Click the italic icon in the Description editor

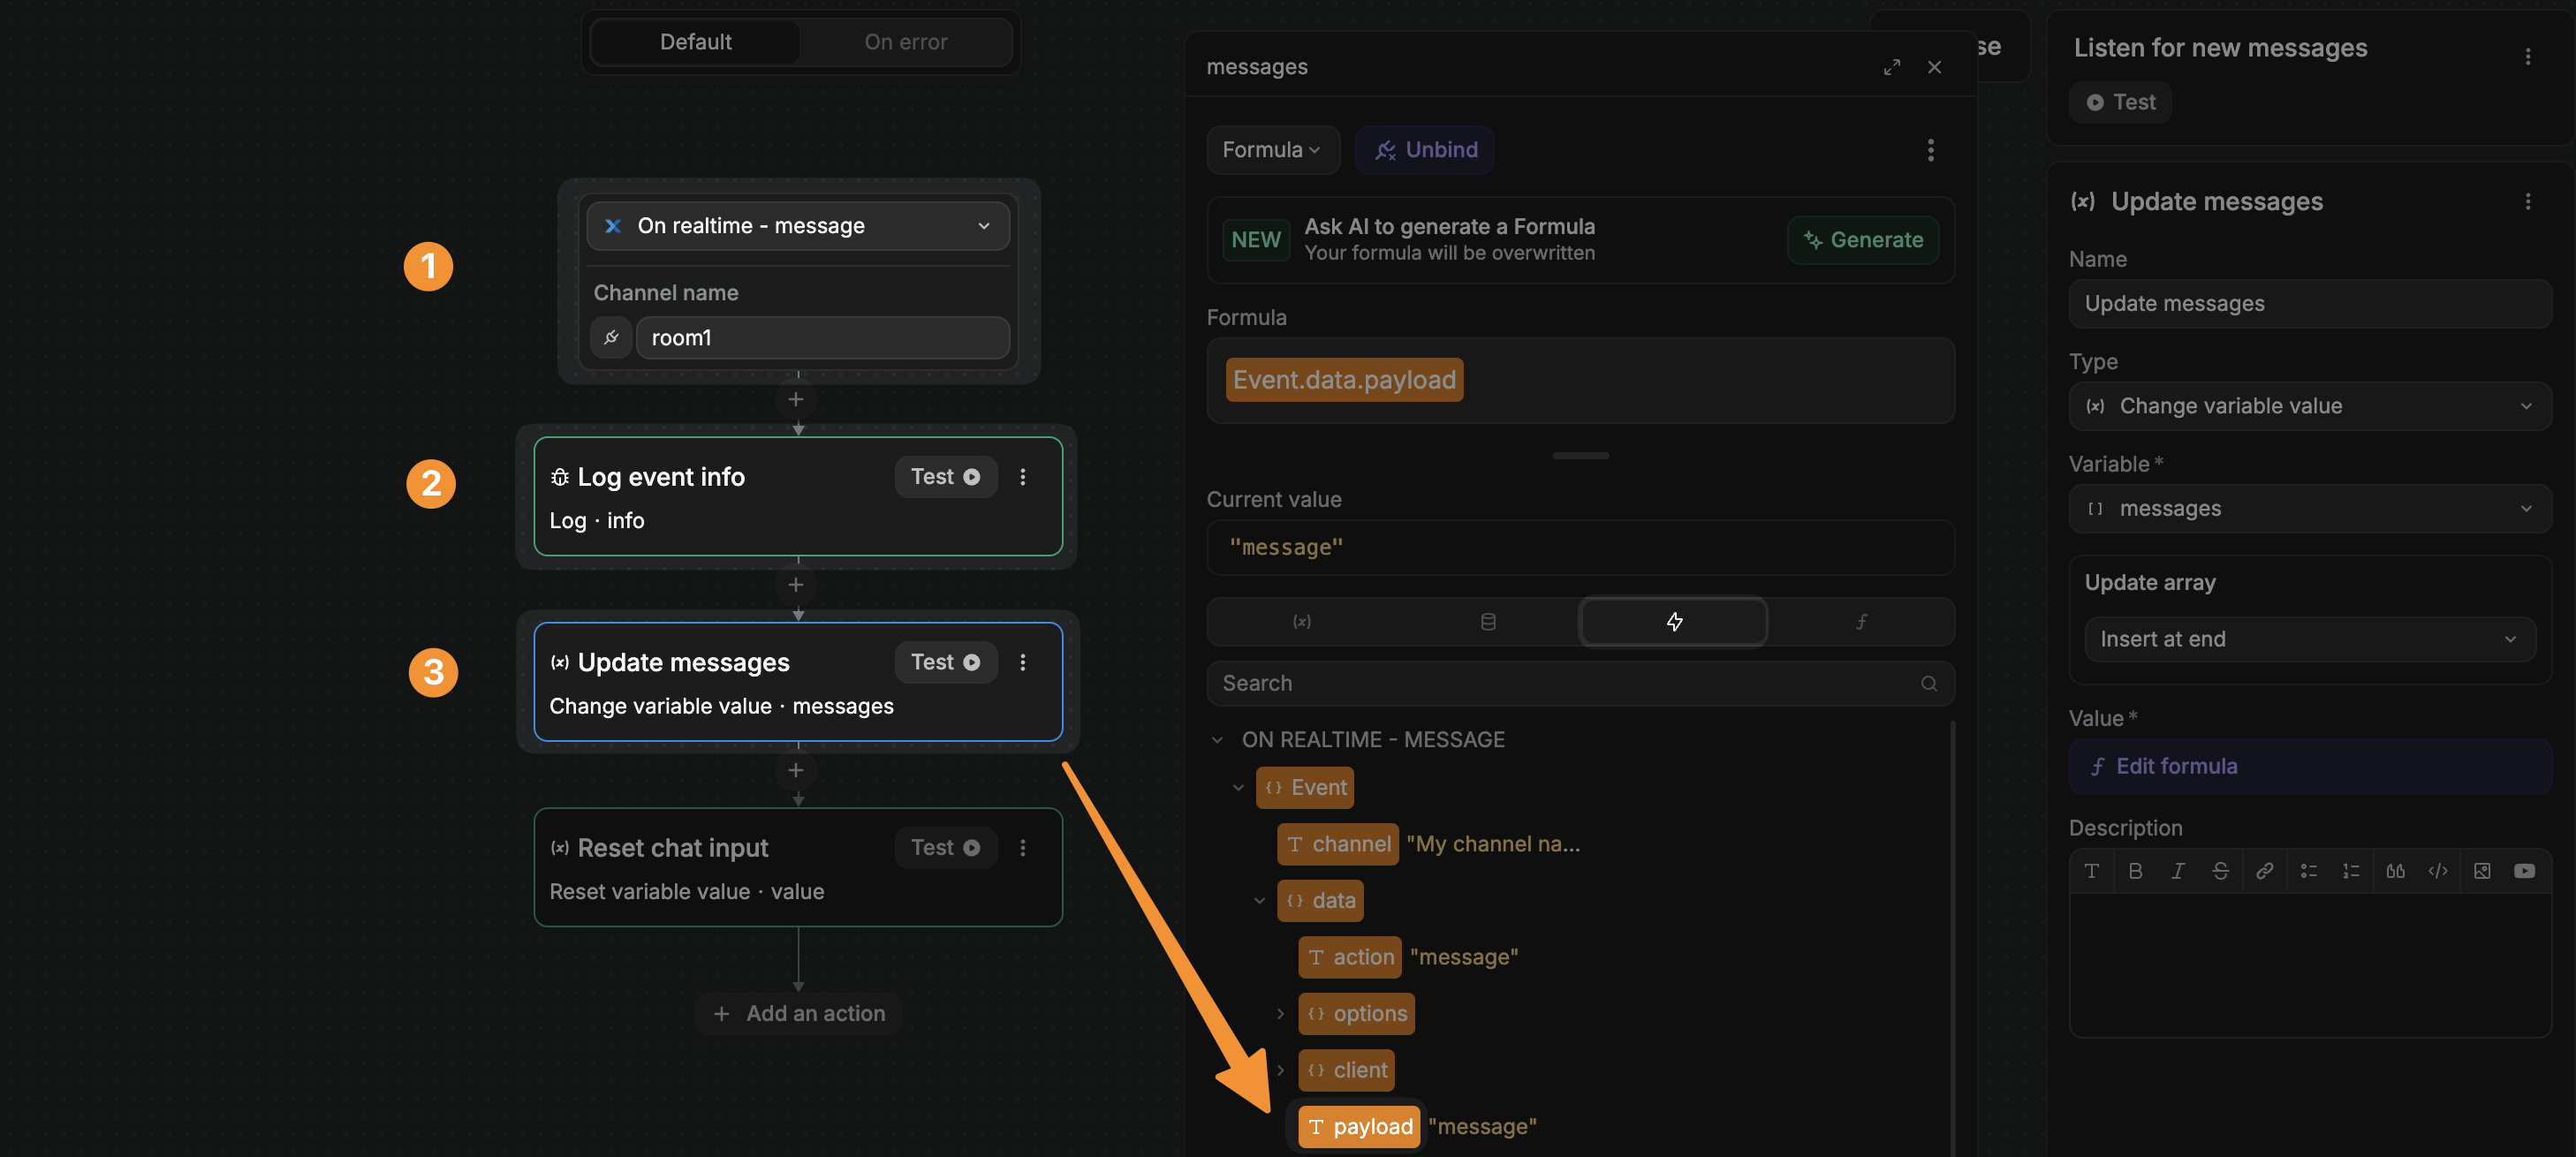point(2178,871)
